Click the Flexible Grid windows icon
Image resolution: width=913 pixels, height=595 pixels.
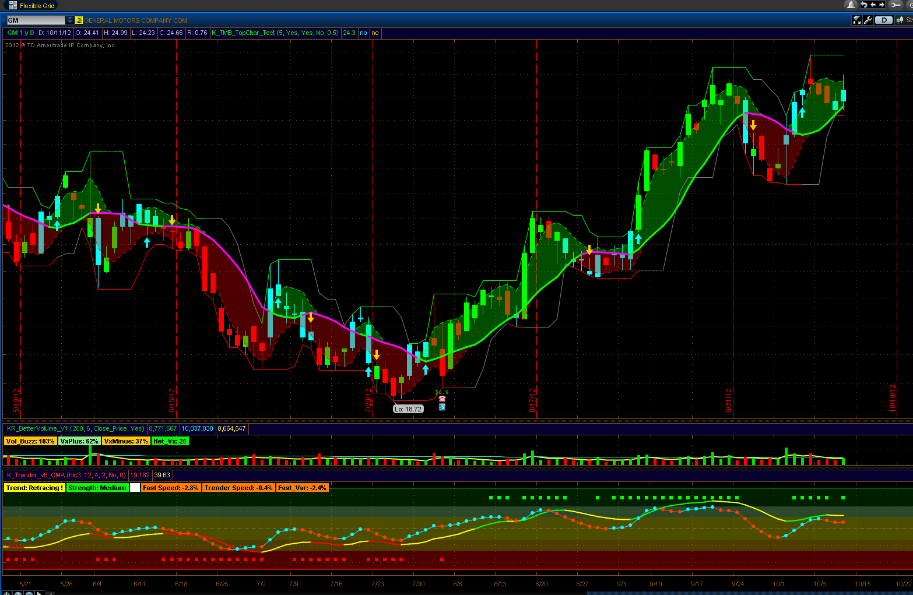(x=13, y=6)
